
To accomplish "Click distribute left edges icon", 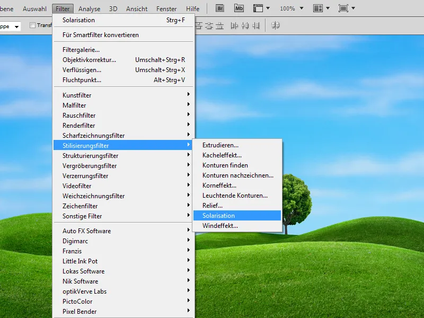I will point(234,25).
